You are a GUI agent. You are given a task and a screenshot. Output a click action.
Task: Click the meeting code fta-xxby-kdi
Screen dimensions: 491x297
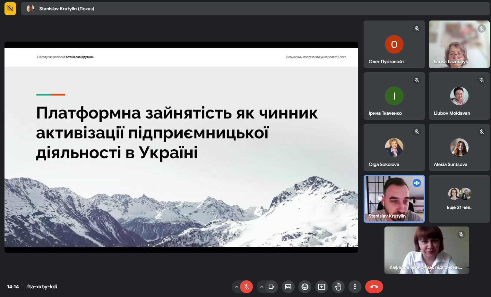pyautogui.click(x=42, y=287)
